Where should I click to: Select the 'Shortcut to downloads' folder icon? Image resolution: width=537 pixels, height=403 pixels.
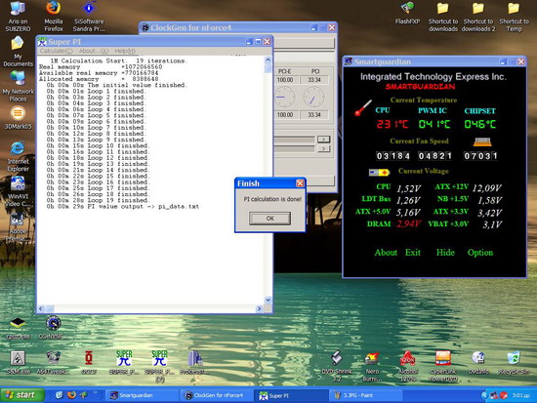point(443,17)
